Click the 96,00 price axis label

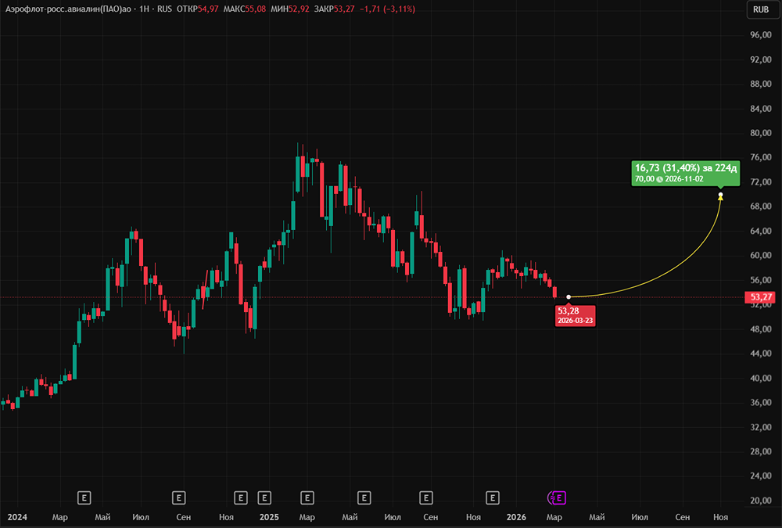coord(761,35)
